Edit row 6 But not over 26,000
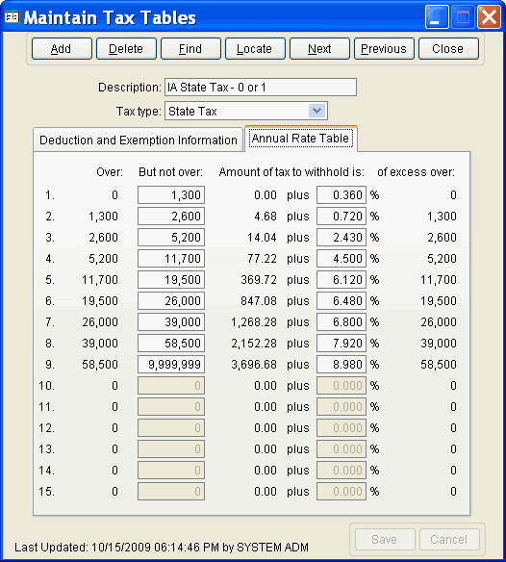The image size is (506, 562). [x=171, y=300]
